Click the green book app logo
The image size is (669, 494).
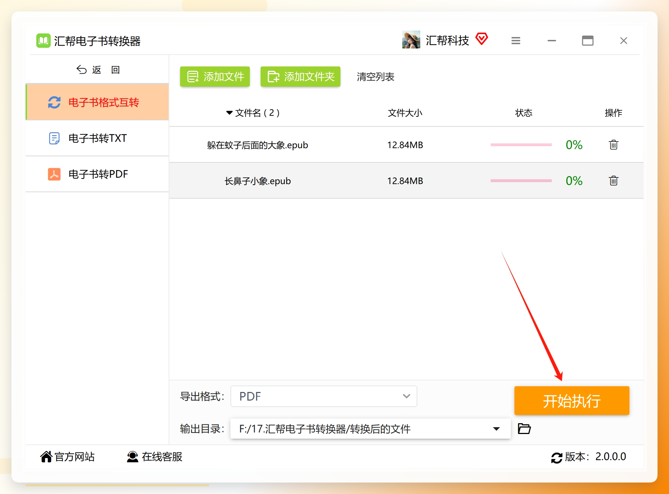[x=43, y=41]
